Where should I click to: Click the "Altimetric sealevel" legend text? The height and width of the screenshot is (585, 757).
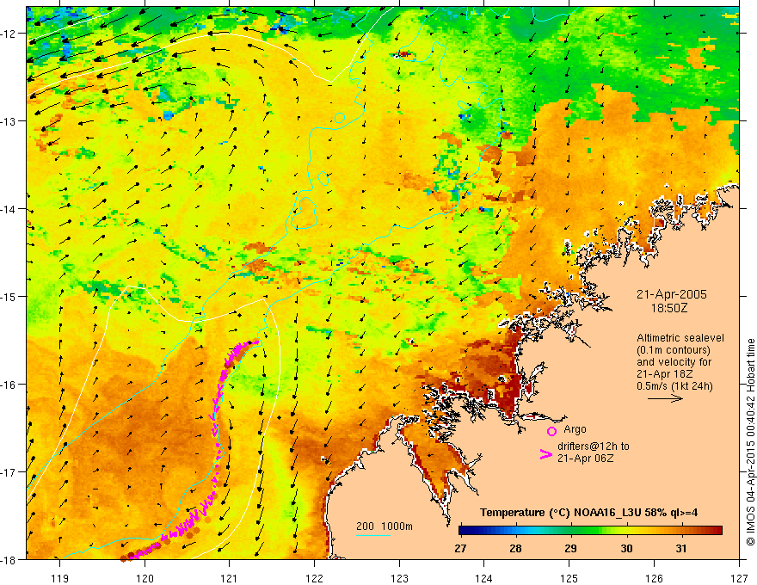(680, 338)
